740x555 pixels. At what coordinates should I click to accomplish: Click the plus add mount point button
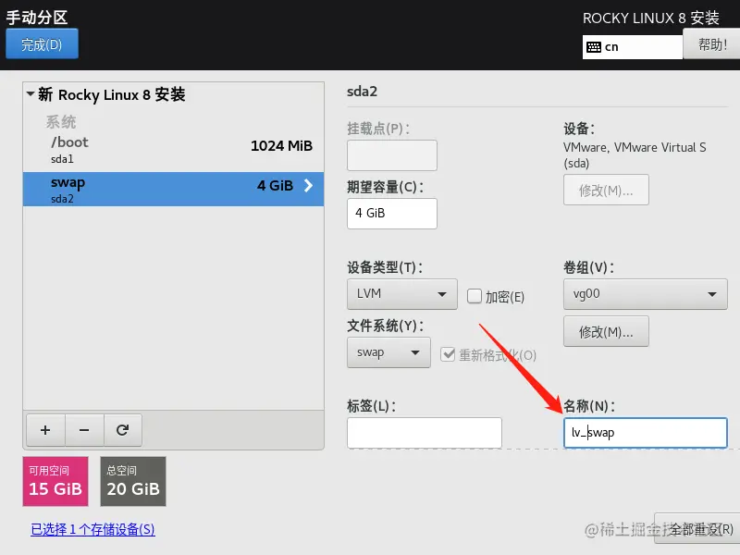tap(45, 430)
